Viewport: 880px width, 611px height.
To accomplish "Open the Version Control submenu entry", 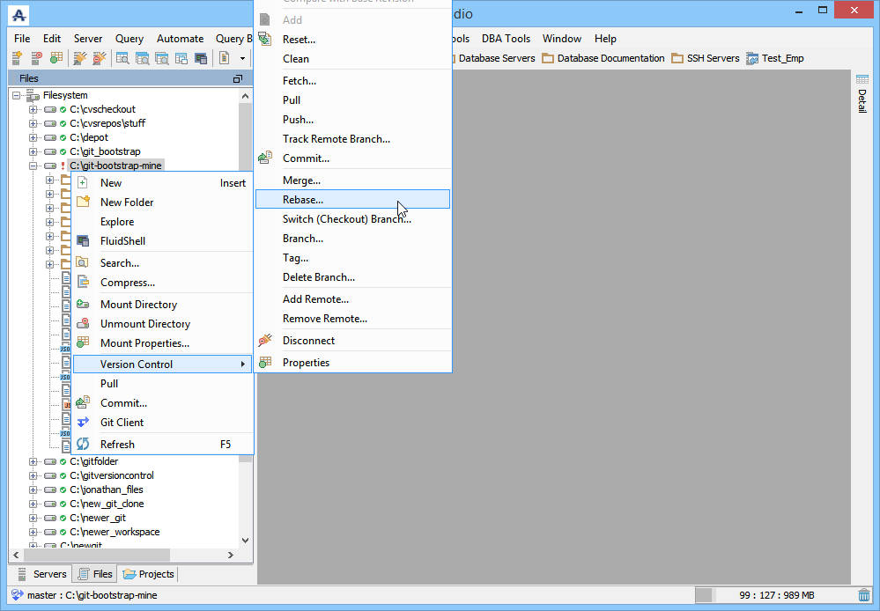I will pyautogui.click(x=162, y=364).
